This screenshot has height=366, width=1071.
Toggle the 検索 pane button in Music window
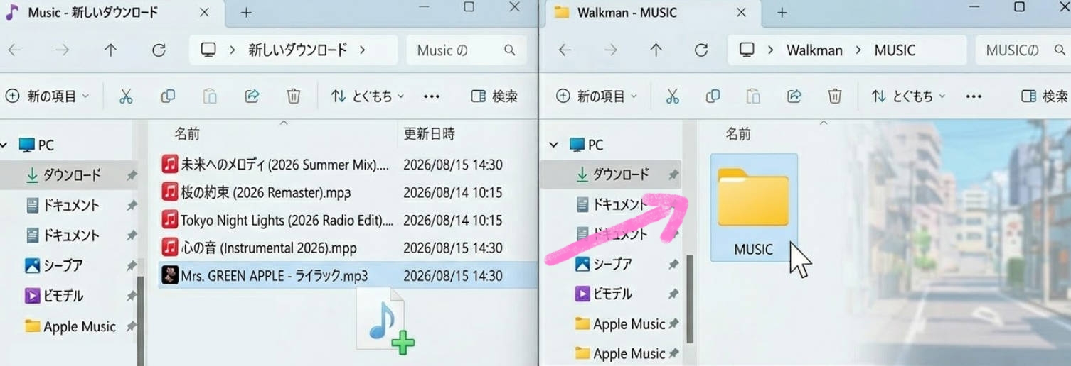click(x=494, y=96)
